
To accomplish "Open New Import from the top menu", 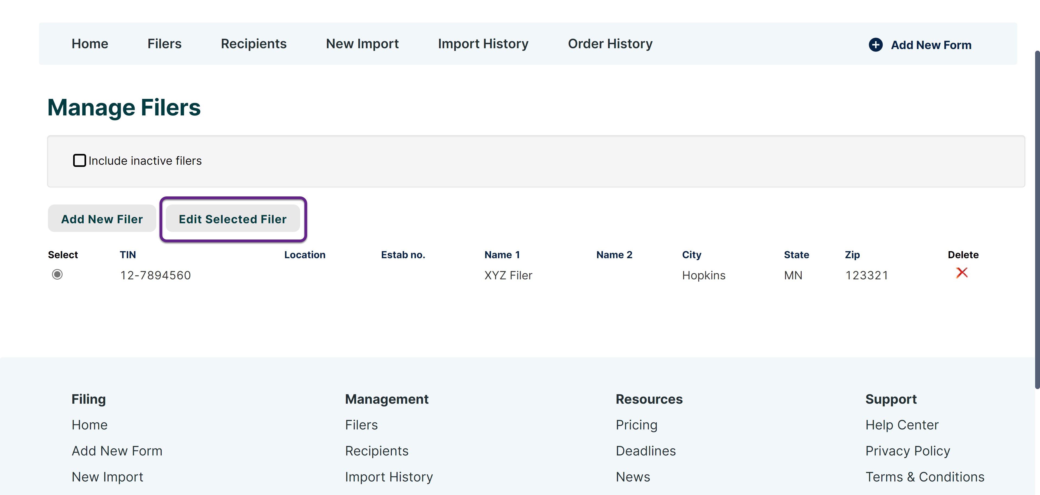I will click(x=362, y=44).
